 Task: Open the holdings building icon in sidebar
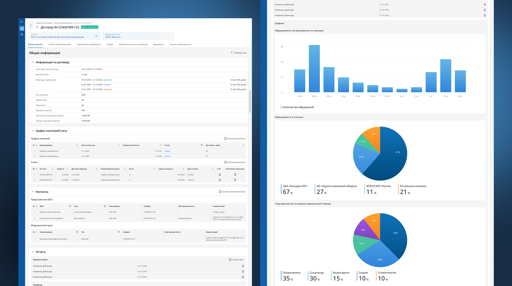pos(22,28)
